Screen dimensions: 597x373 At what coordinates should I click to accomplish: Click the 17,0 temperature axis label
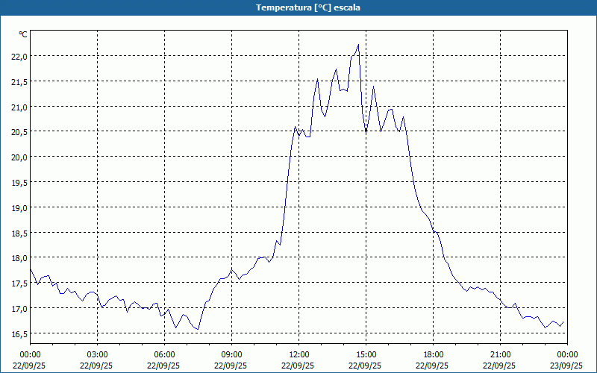19,308
